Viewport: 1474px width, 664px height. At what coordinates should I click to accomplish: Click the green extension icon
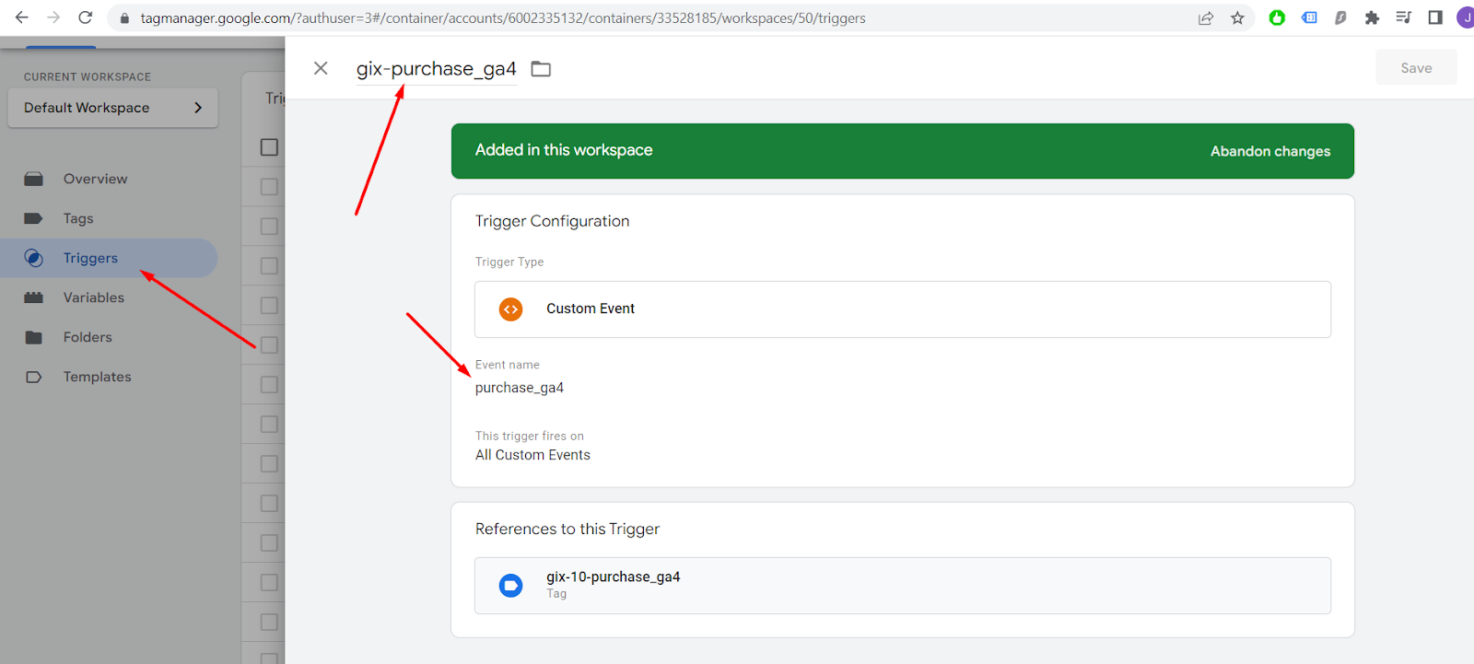(1277, 17)
